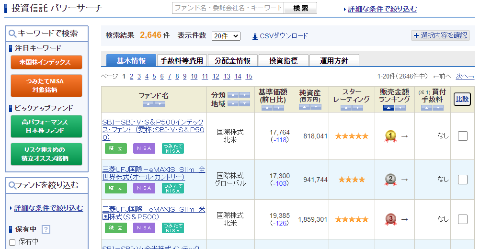Click NISA badge for SBI・V・S&P500 fund

144,148
